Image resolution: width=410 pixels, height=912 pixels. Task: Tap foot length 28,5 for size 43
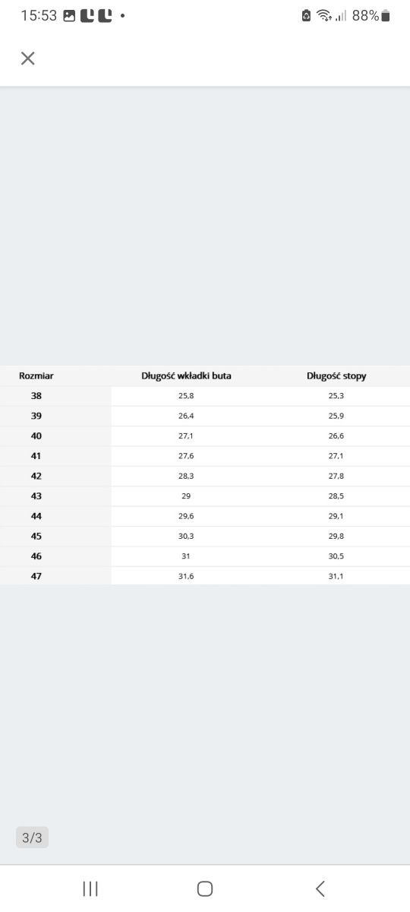[336, 496]
